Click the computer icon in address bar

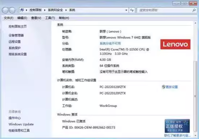[22, 10]
